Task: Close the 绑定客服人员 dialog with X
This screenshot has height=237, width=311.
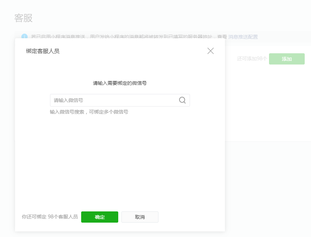Action: click(x=210, y=51)
